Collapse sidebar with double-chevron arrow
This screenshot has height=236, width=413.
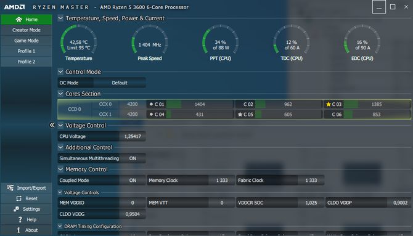(x=52, y=125)
